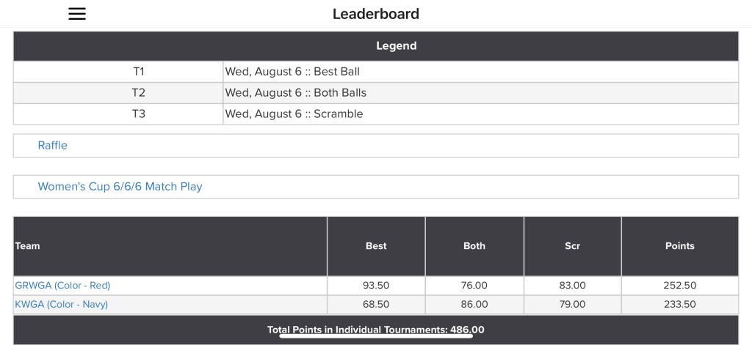Open the hamburger menu icon
The image size is (752, 345).
[x=77, y=14]
